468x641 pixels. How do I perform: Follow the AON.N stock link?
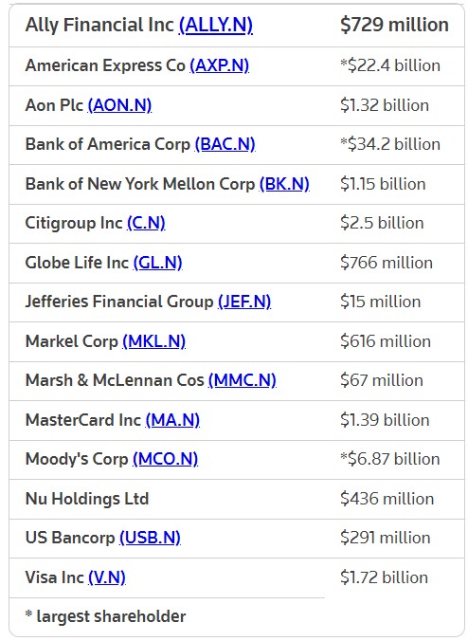point(119,105)
